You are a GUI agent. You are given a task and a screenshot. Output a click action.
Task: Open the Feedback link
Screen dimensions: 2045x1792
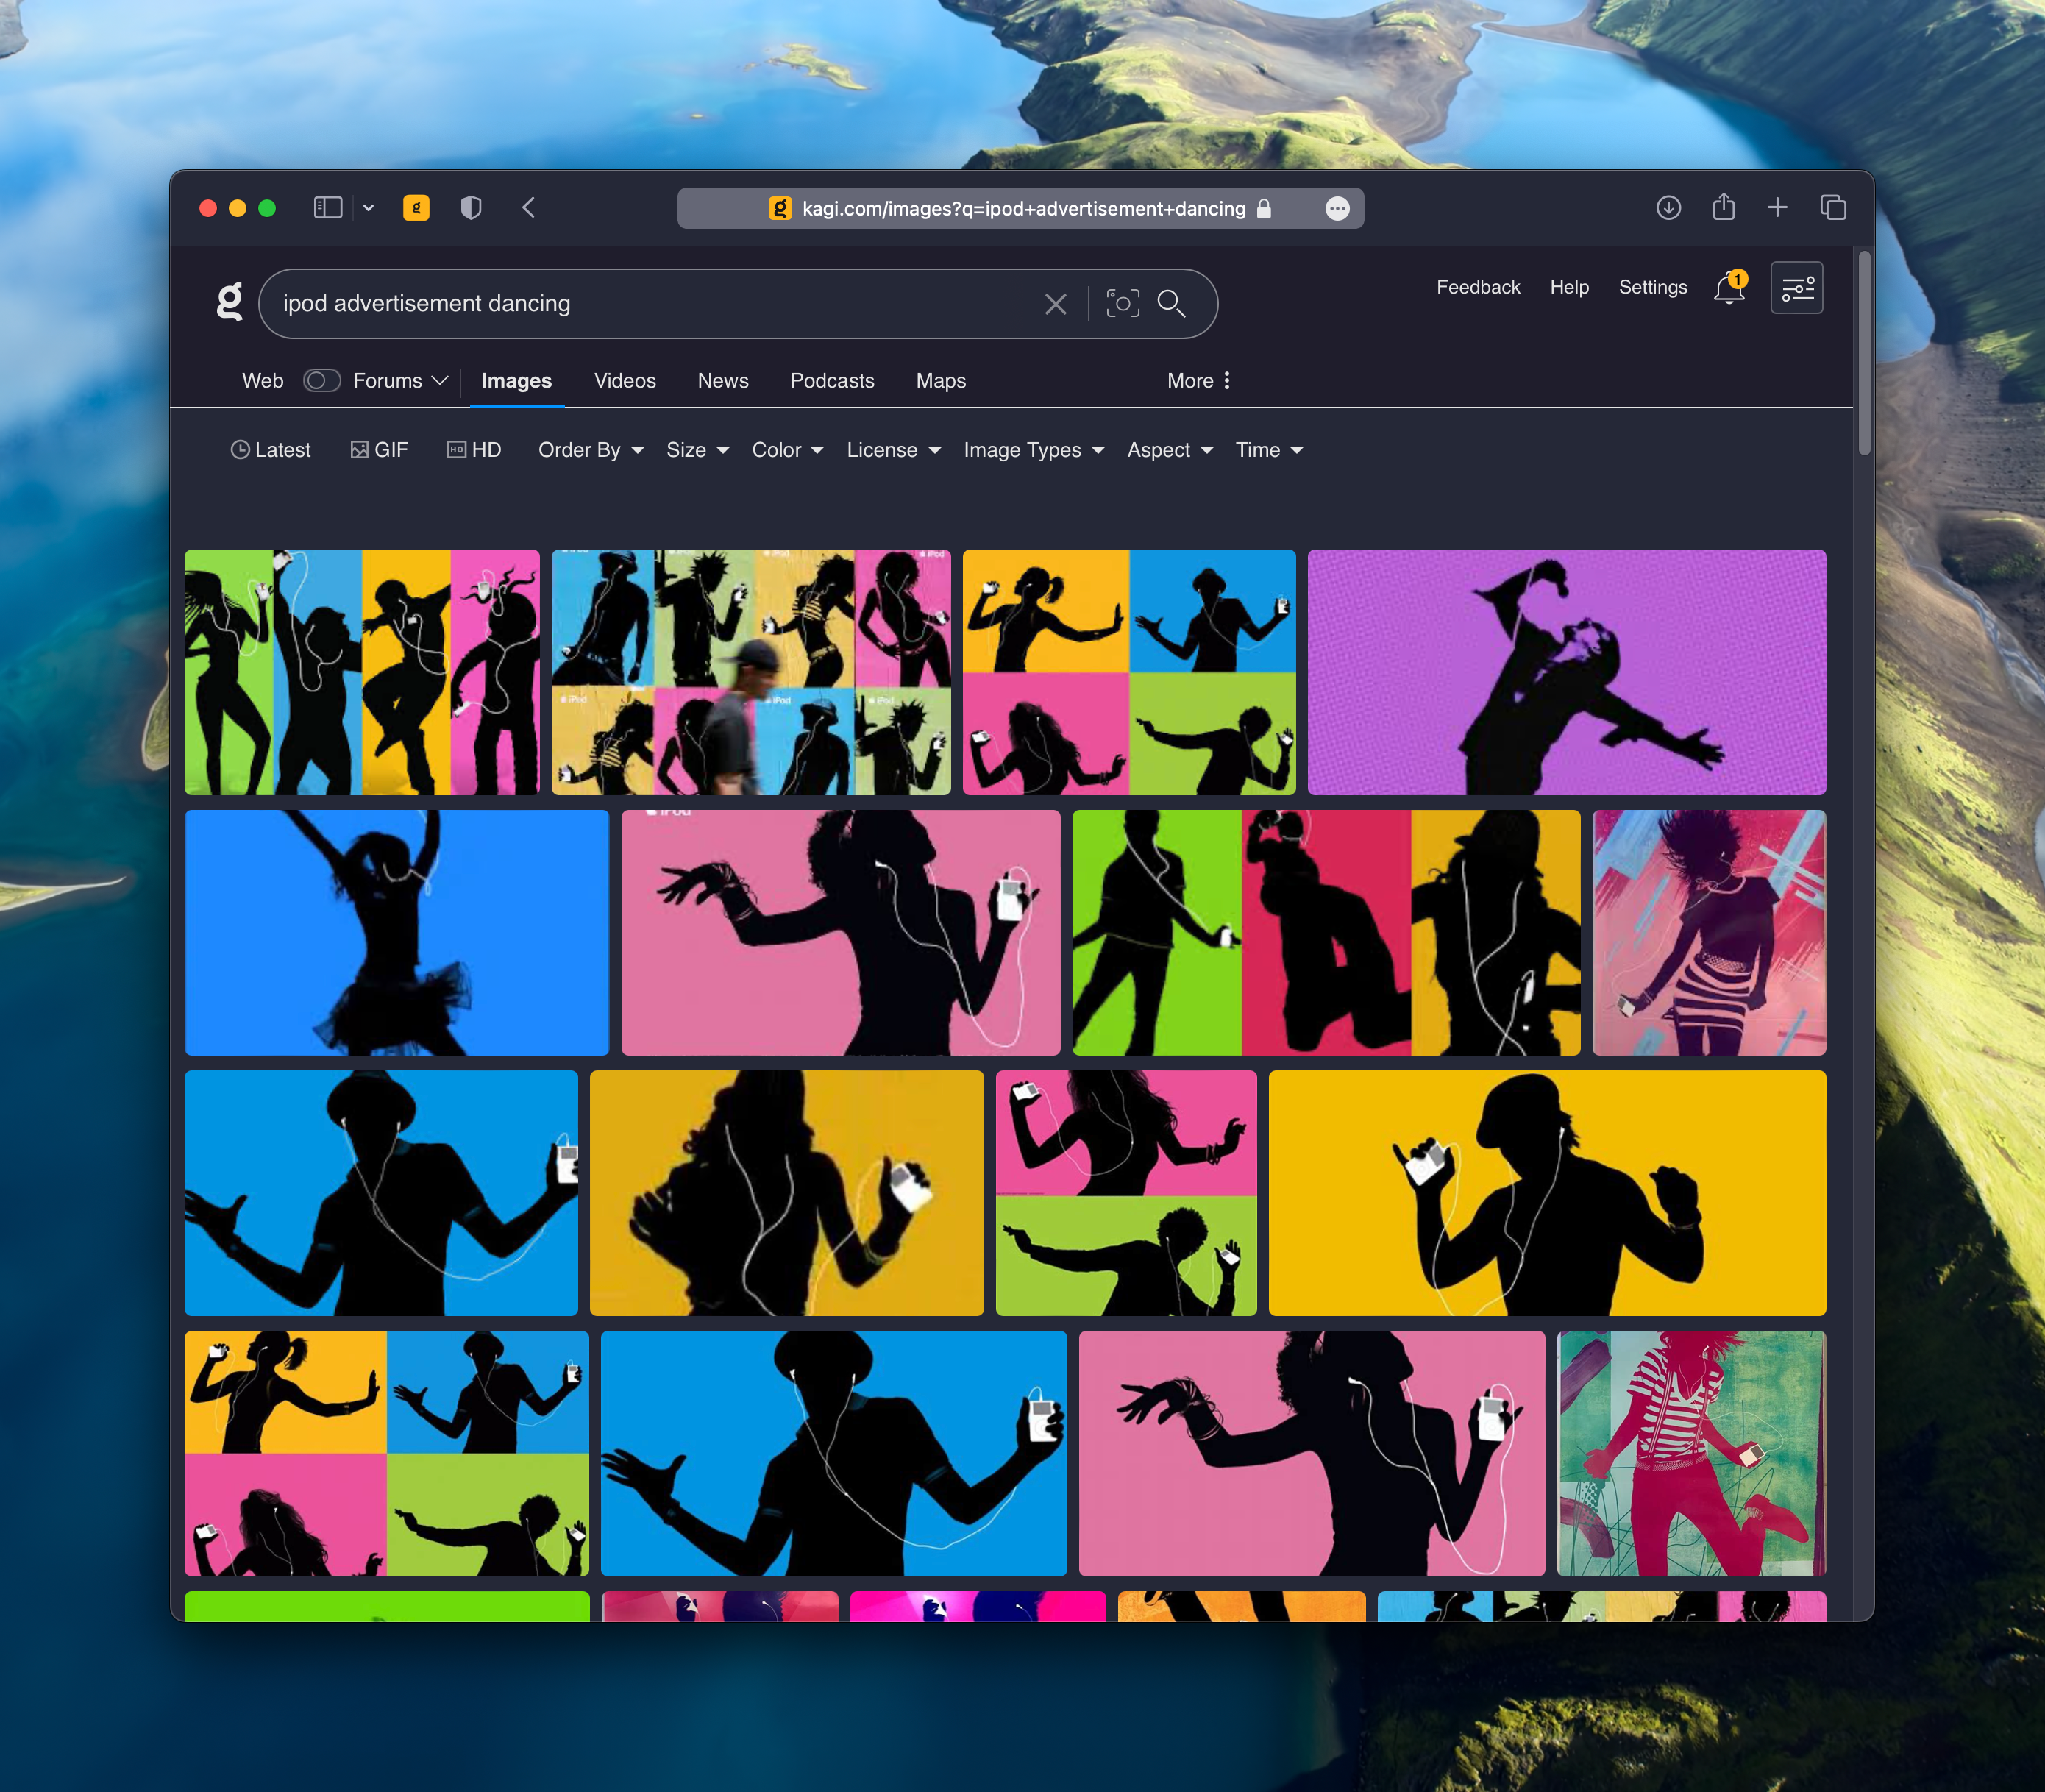(x=1478, y=287)
